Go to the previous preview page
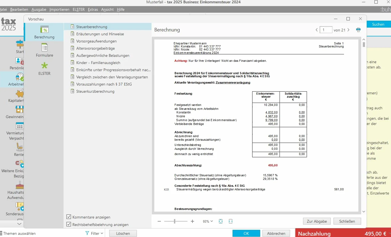This screenshot has width=391, height=237. coord(317,30)
